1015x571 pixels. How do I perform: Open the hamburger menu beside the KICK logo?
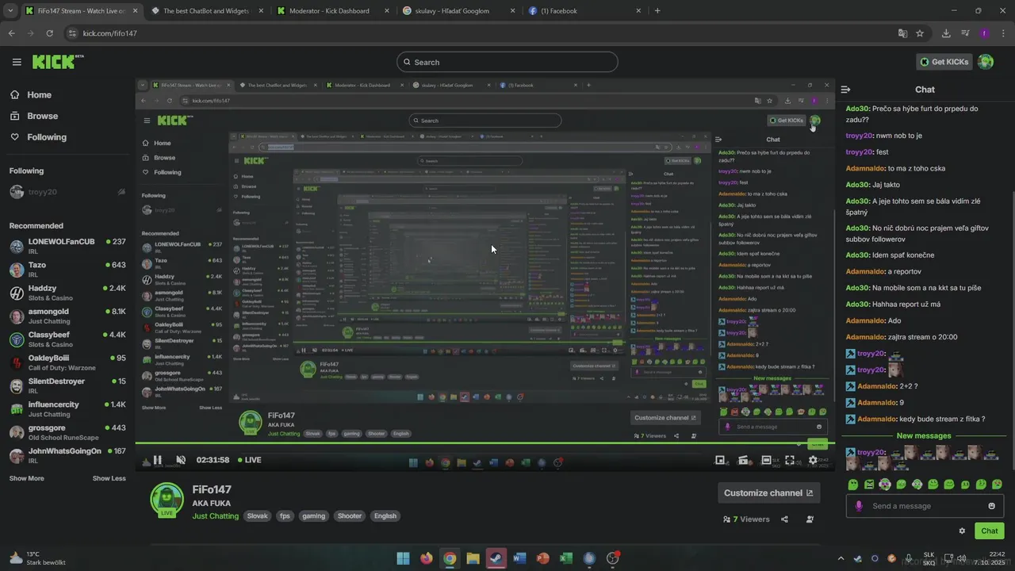point(17,62)
